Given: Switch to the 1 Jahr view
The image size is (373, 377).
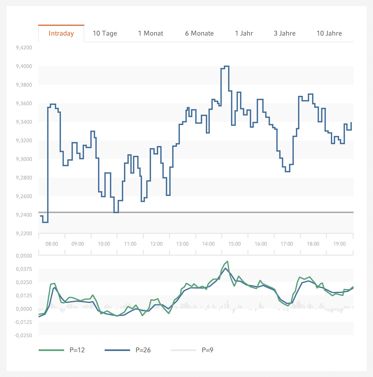Looking at the screenshot, I should (244, 33).
